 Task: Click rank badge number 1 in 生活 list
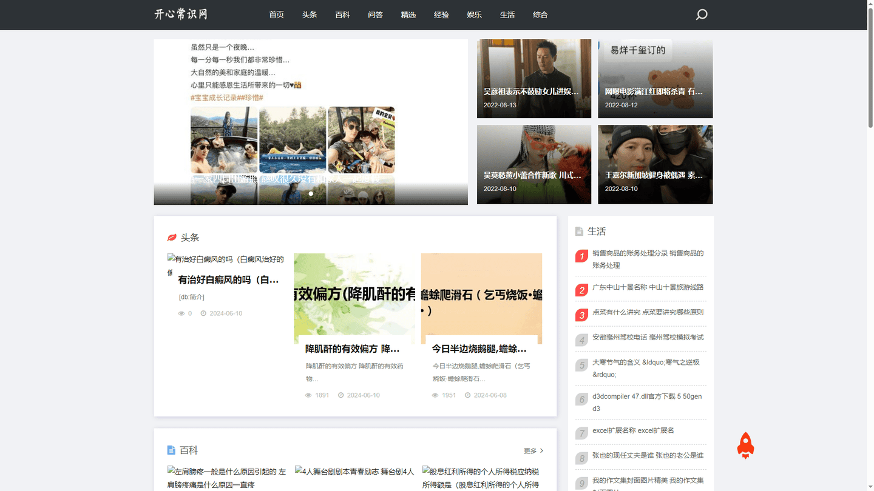(x=581, y=256)
